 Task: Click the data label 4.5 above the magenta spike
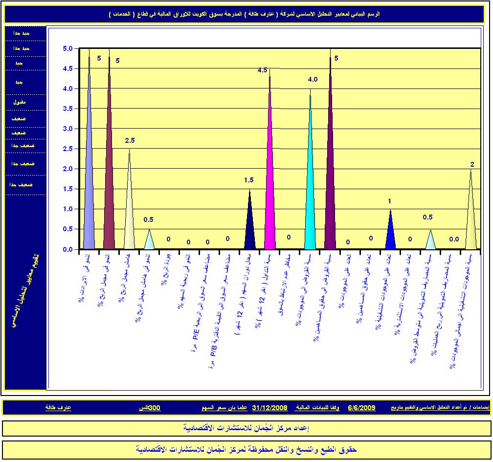(x=262, y=70)
